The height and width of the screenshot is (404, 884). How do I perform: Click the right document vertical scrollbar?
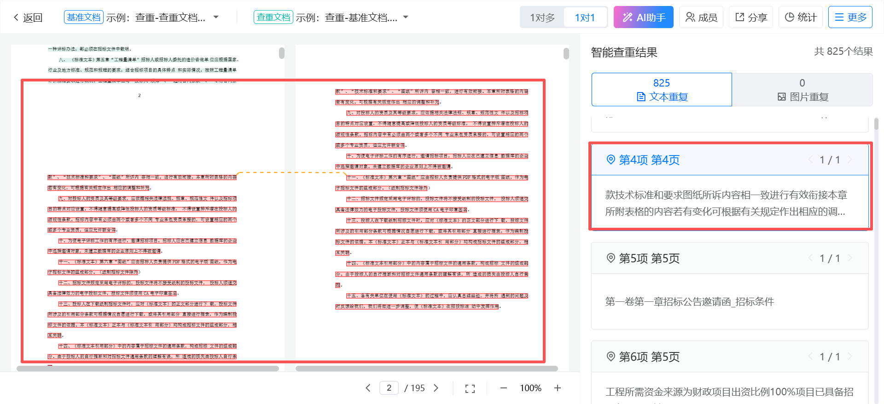pos(566,53)
